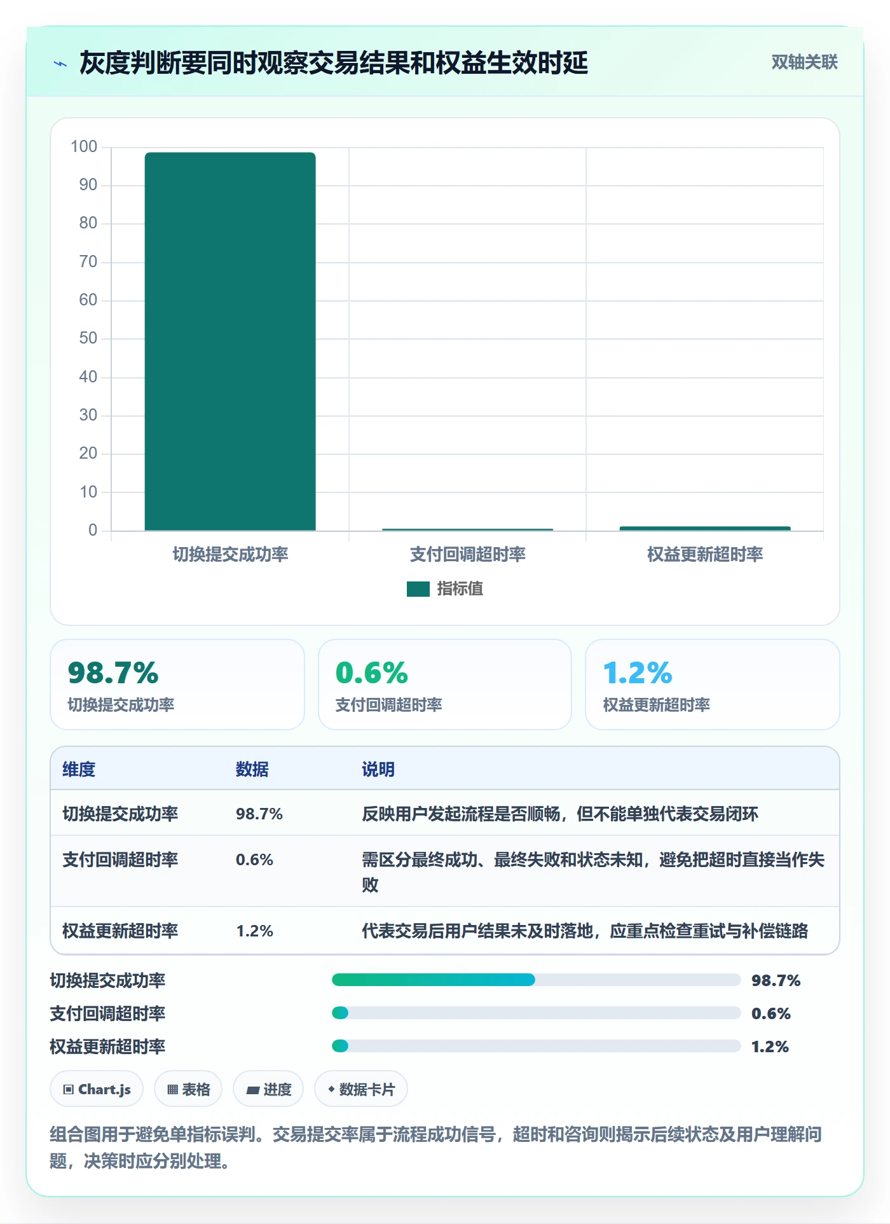Click the footer paragraph starting with 组合图用于避免
This screenshot has height=1224, width=890.
pos(436,1148)
